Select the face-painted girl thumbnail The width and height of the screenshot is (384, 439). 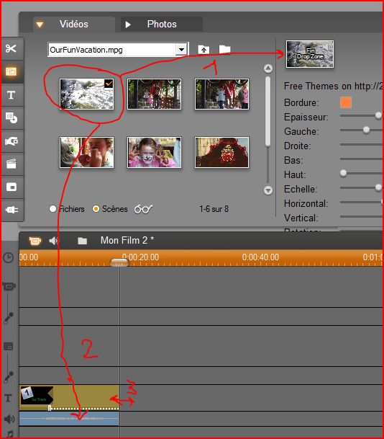[154, 152]
